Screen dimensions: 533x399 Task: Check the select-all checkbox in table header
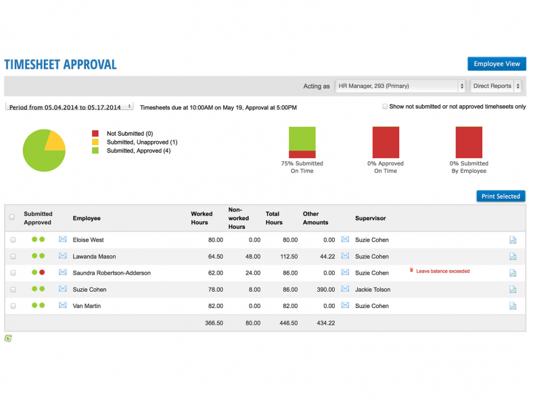[x=12, y=217]
